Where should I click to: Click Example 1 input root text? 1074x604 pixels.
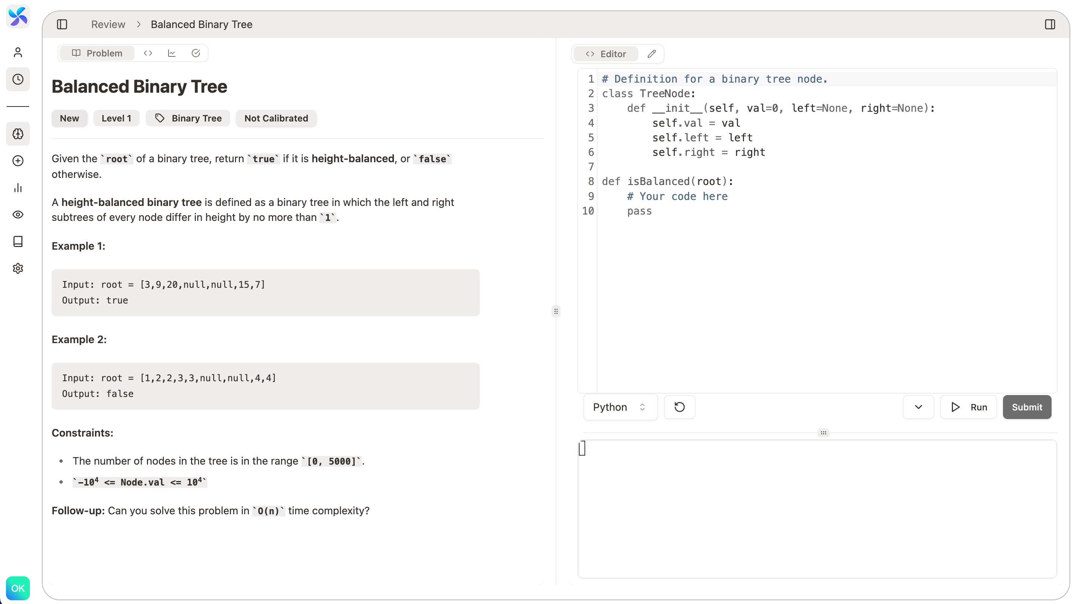point(163,284)
